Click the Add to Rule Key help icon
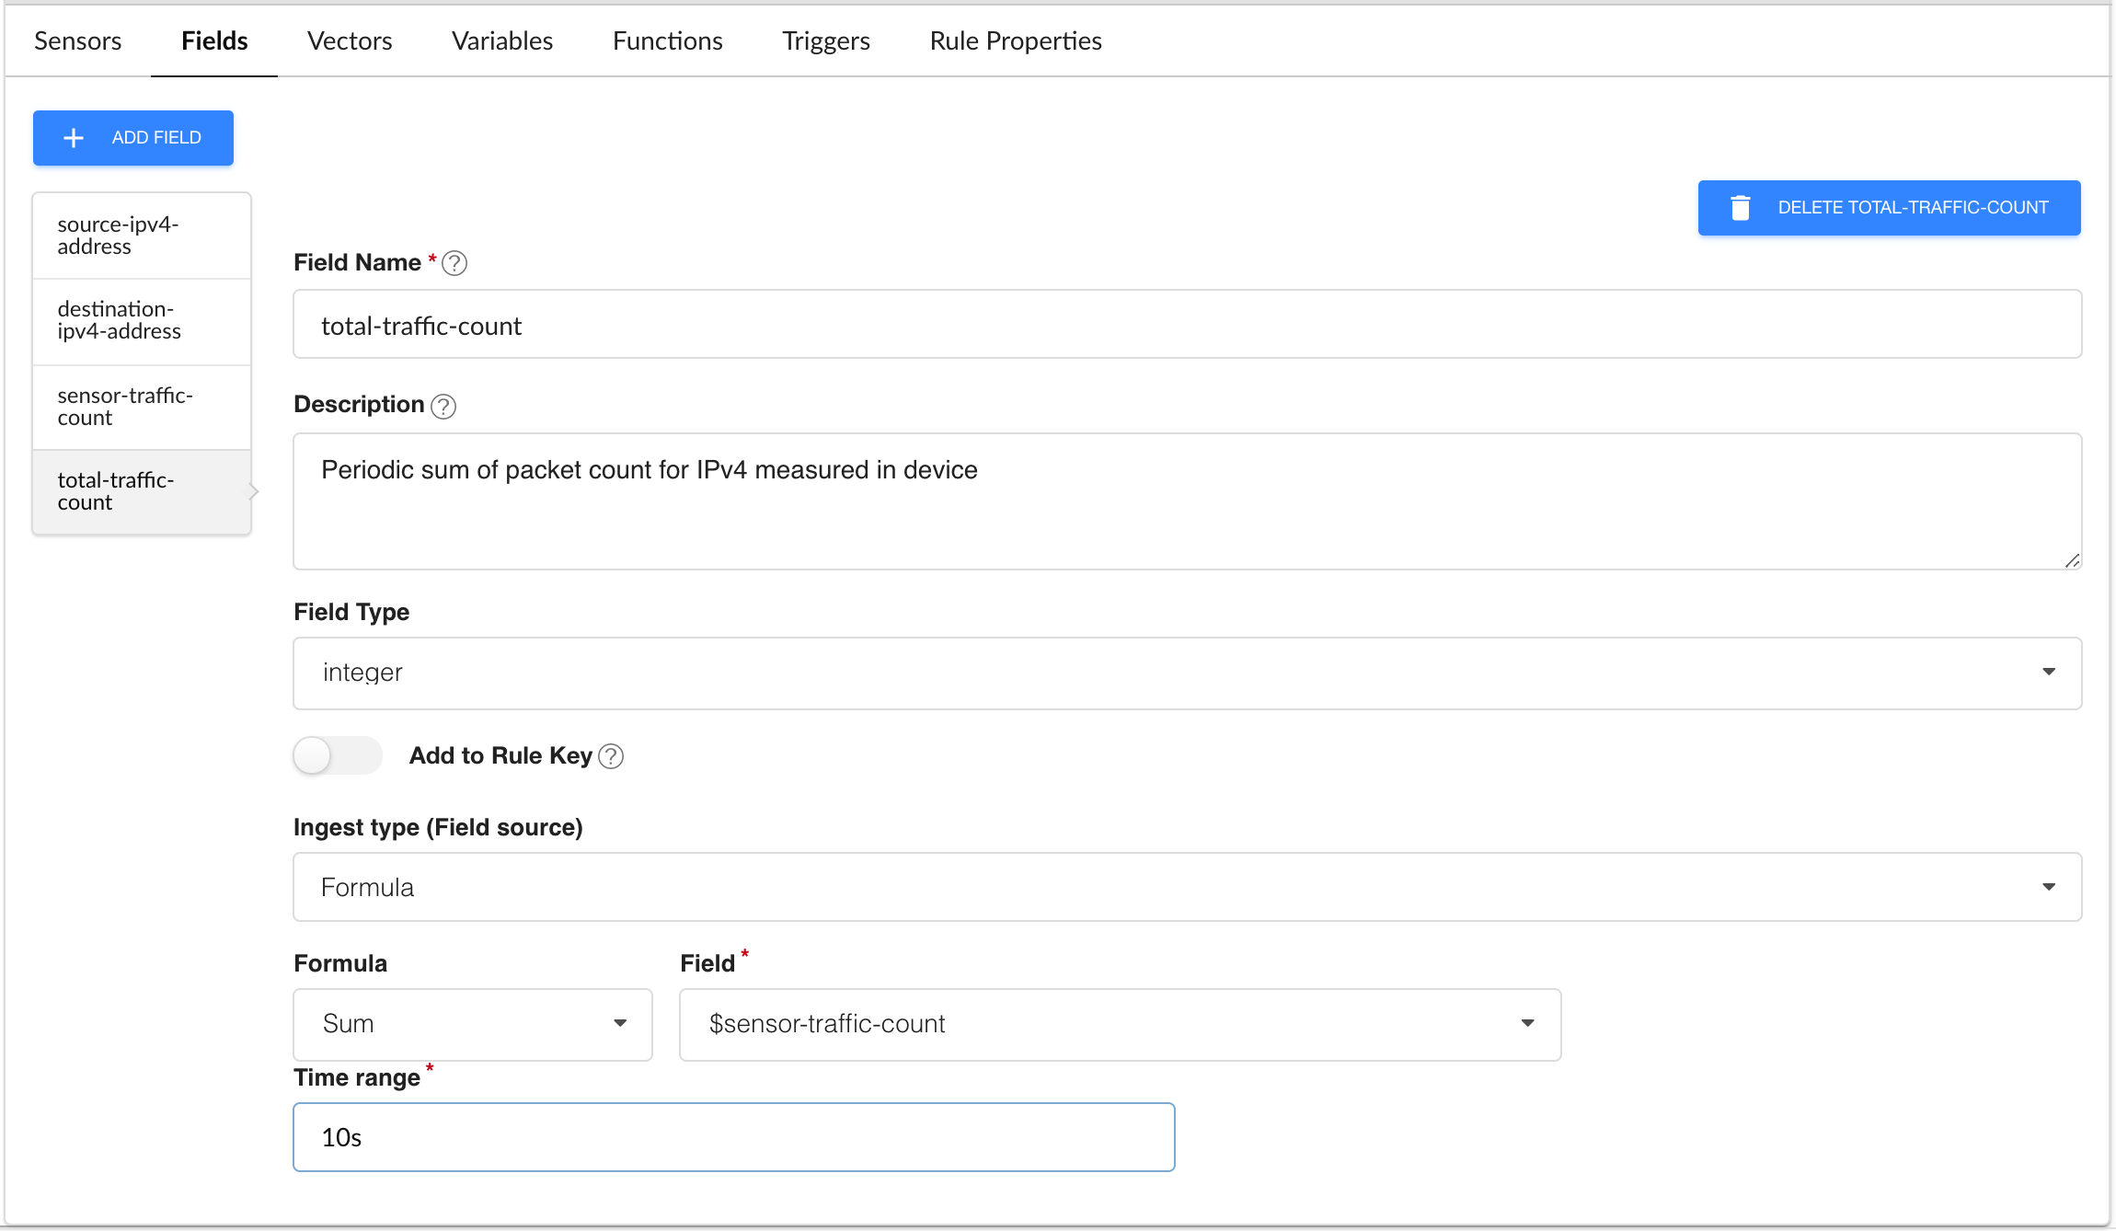2116x1231 pixels. 611,756
